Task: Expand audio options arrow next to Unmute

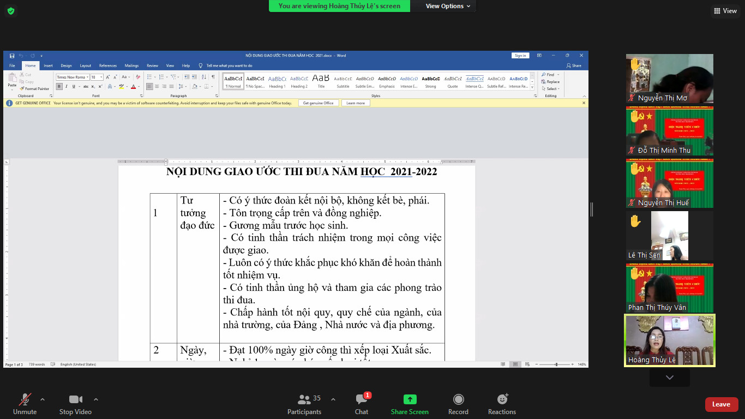Action: coord(43,399)
